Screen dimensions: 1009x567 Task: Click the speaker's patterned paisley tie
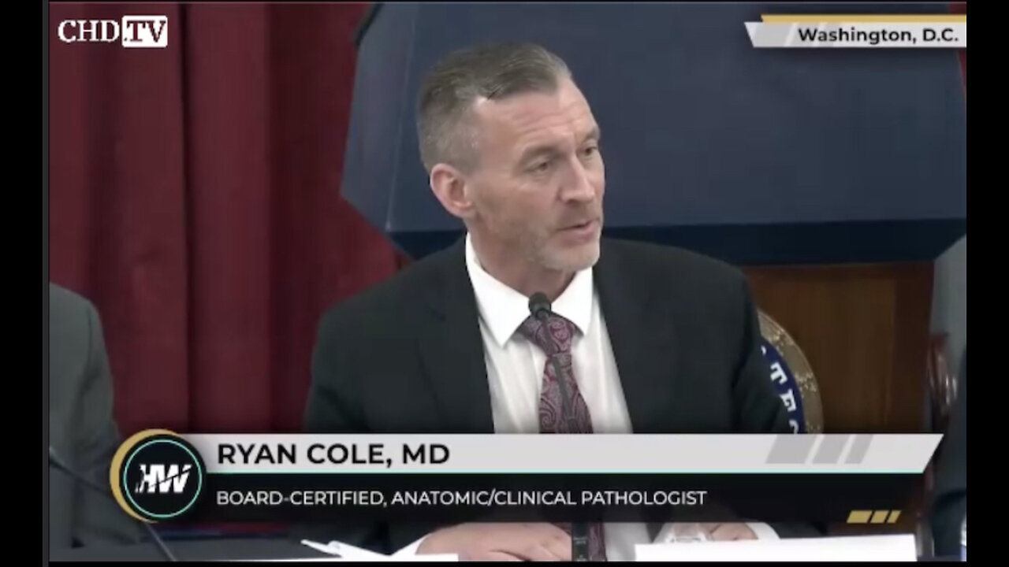561,371
